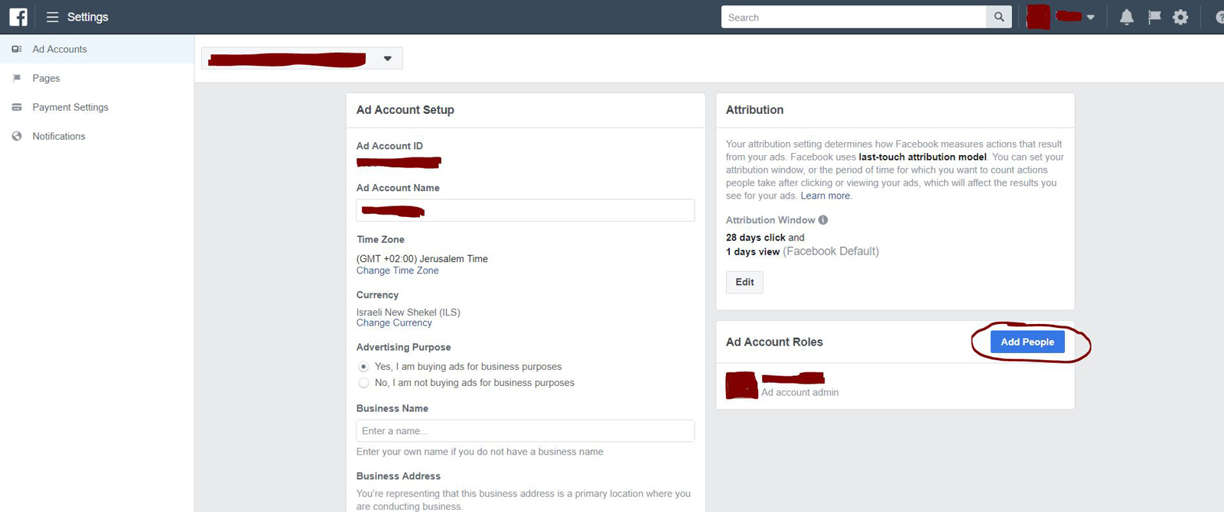Open the hamburger menu next to Settings

53,17
